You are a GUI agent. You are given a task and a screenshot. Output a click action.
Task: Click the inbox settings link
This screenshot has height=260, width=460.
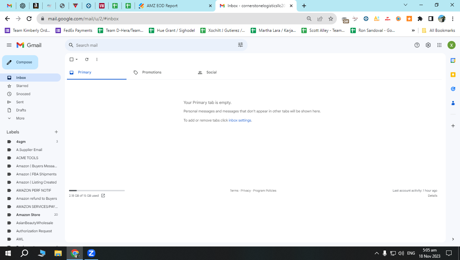click(x=240, y=120)
